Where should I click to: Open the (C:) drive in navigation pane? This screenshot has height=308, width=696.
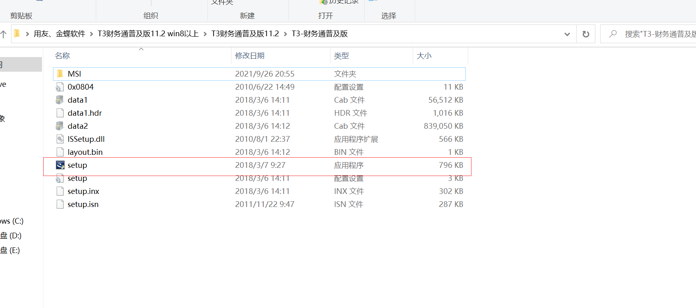click(12, 221)
